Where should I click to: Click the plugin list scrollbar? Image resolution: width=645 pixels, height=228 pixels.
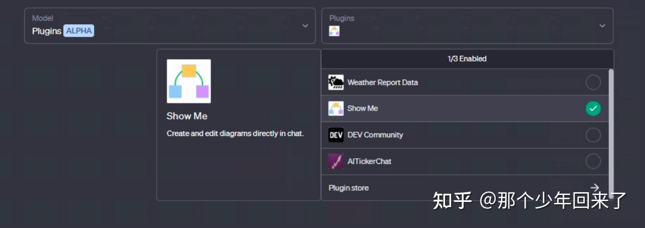[x=611, y=134]
